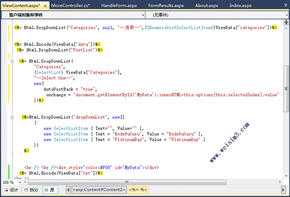Open the FormResults.aspx tab

pos(166,6)
